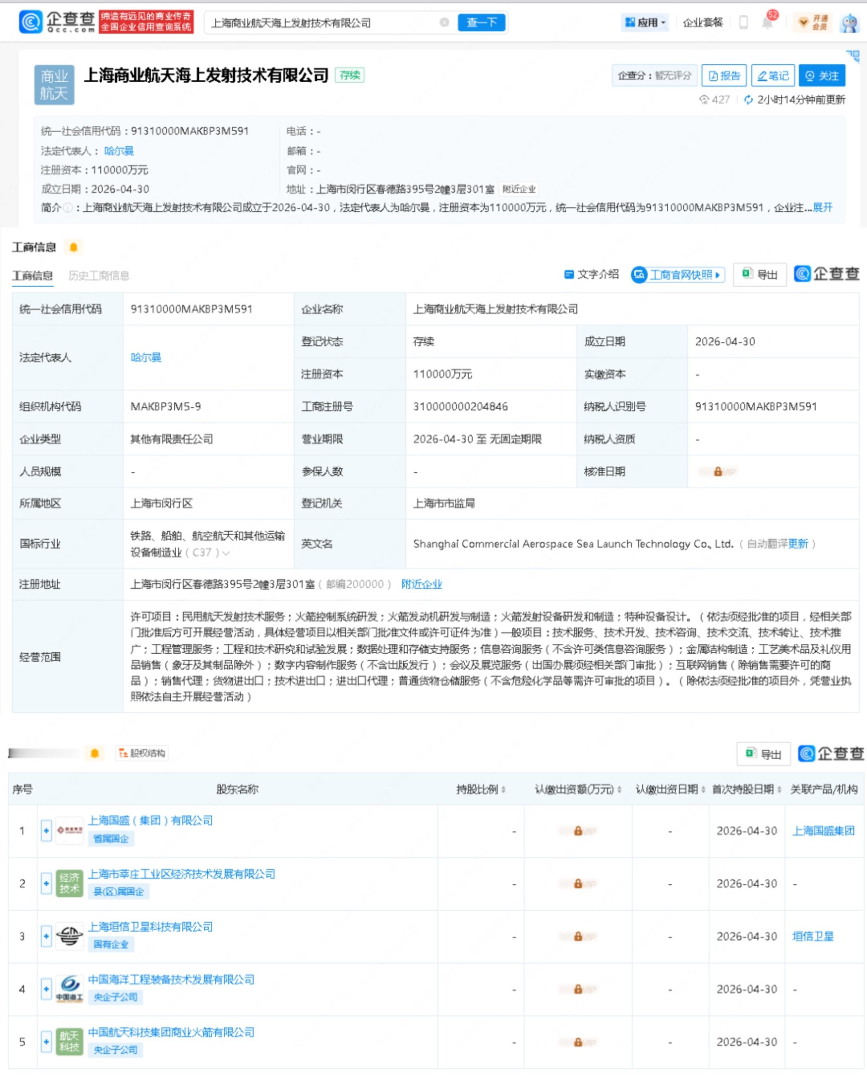Click the 笔记 notes icon
The image size is (867, 1081).
(x=773, y=76)
